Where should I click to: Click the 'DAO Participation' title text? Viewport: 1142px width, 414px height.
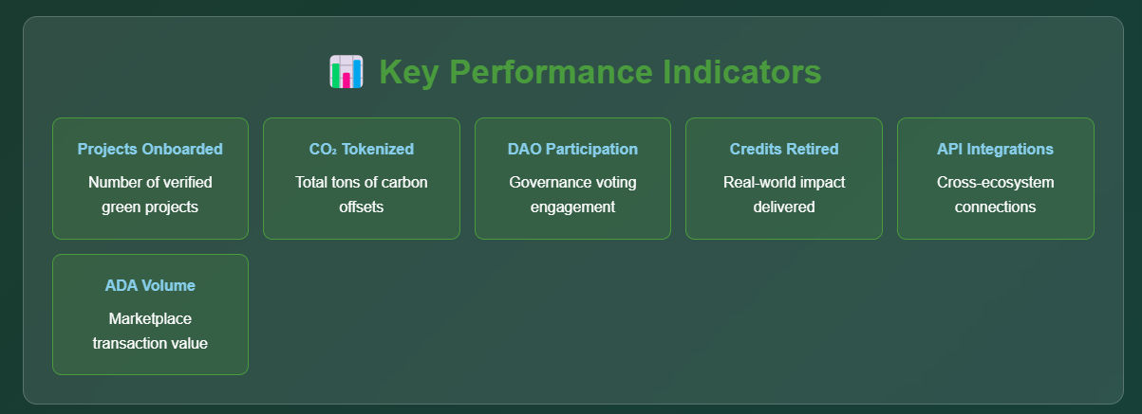572,149
